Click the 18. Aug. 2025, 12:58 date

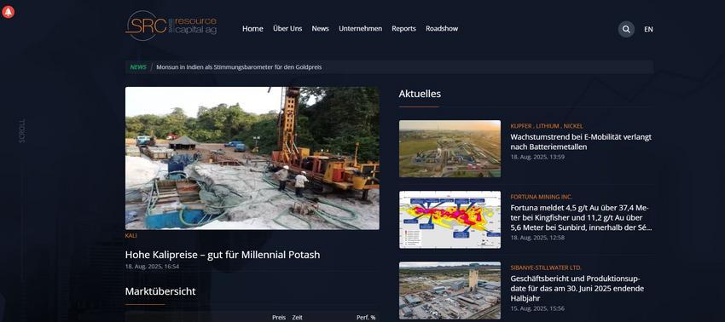point(537,238)
